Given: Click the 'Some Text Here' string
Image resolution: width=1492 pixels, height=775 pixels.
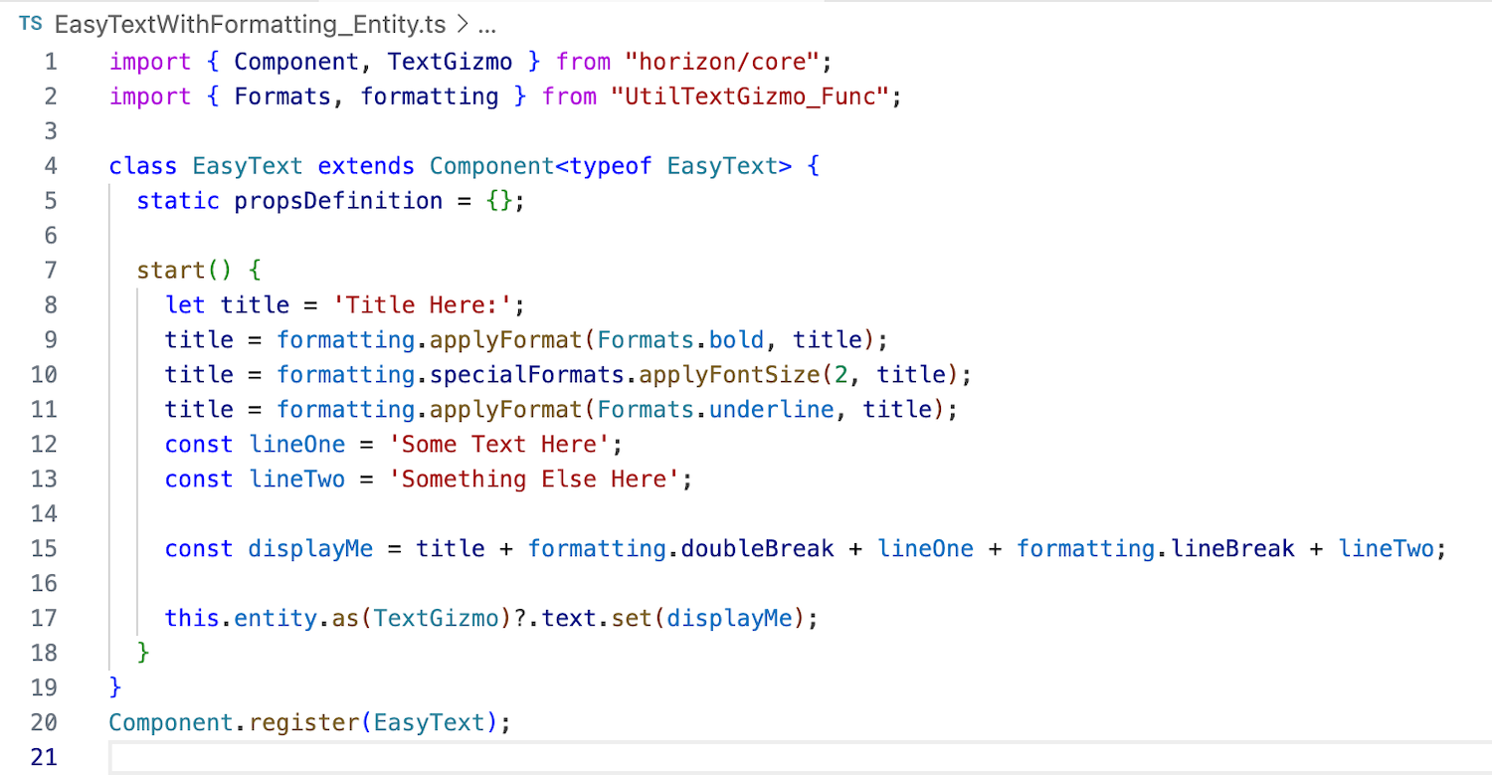Looking at the screenshot, I should coord(498,445).
